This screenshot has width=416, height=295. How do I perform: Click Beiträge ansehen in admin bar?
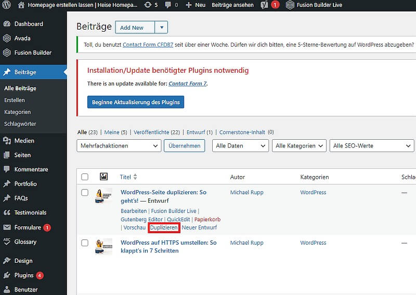point(232,5)
